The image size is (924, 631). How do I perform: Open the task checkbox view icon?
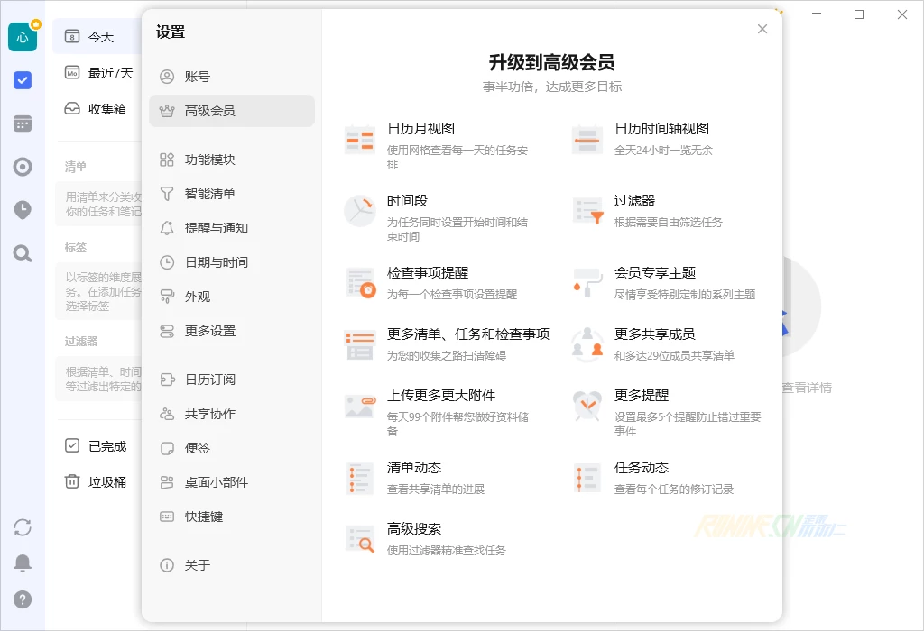tap(23, 80)
